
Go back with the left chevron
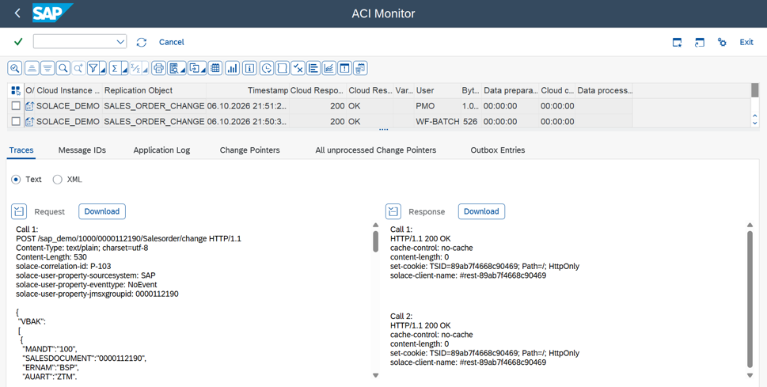pyautogui.click(x=17, y=13)
